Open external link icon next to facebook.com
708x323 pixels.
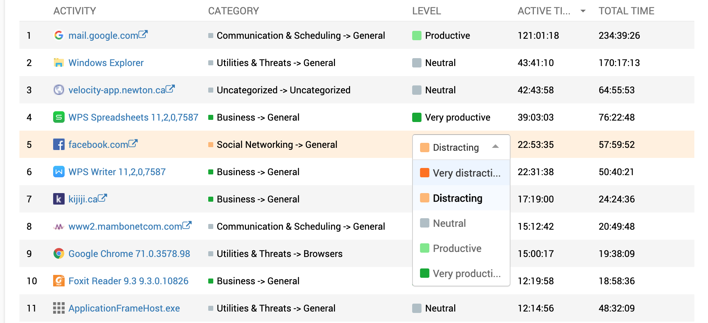coord(133,143)
